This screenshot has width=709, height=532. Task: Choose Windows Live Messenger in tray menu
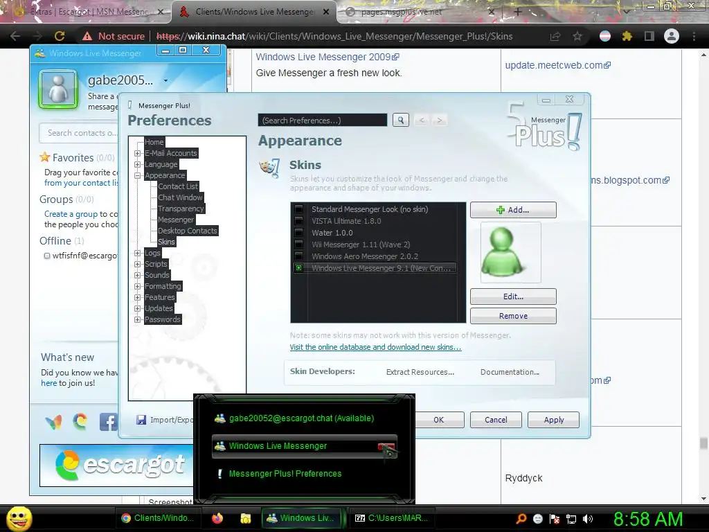tap(305, 446)
